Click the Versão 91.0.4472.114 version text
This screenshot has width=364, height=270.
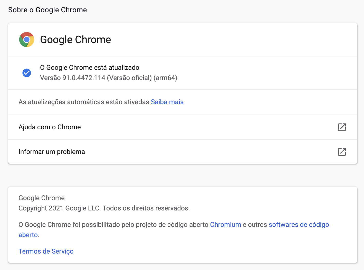(109, 78)
